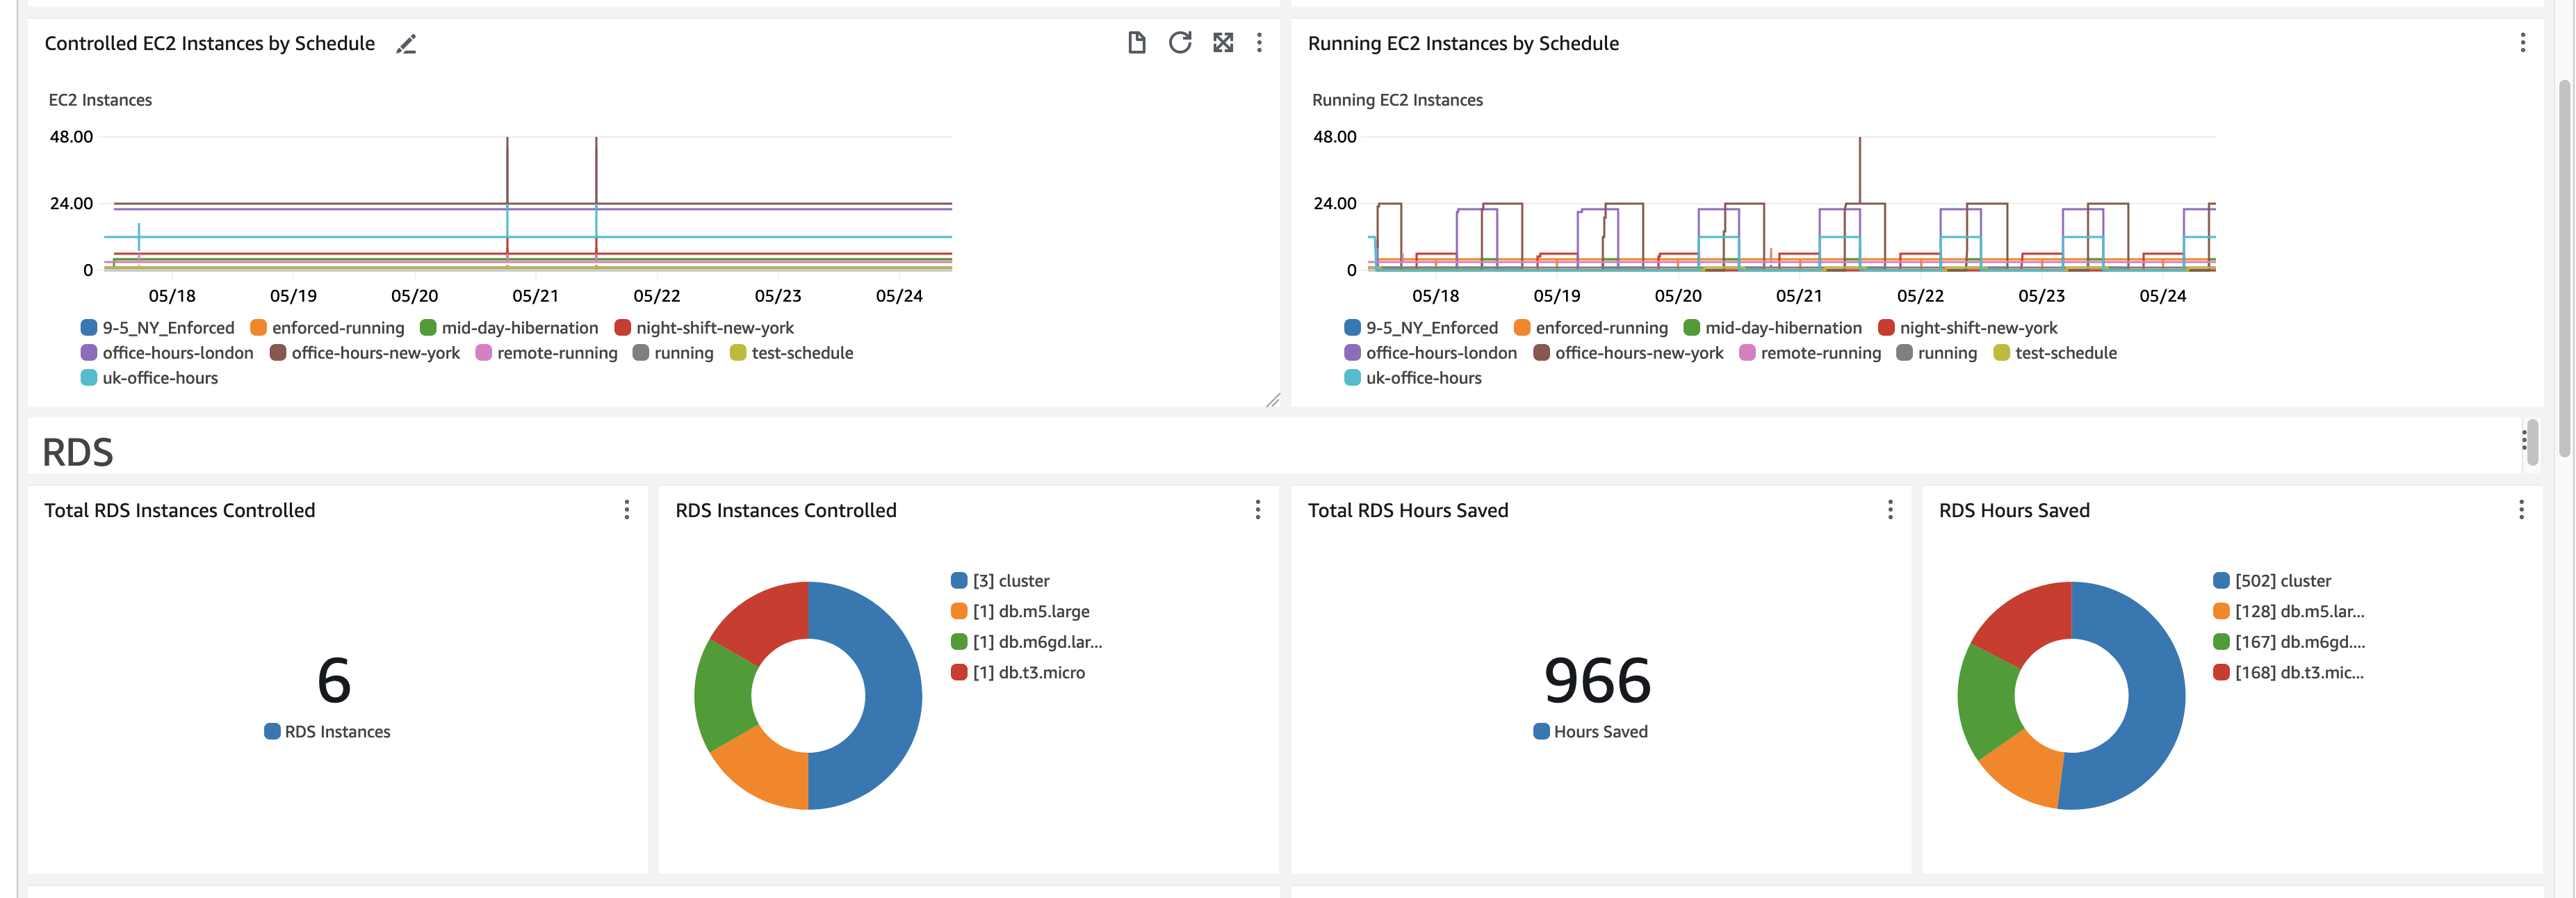
Task: Click the document icon on the Controlled EC2 widget
Action: coord(1136,43)
